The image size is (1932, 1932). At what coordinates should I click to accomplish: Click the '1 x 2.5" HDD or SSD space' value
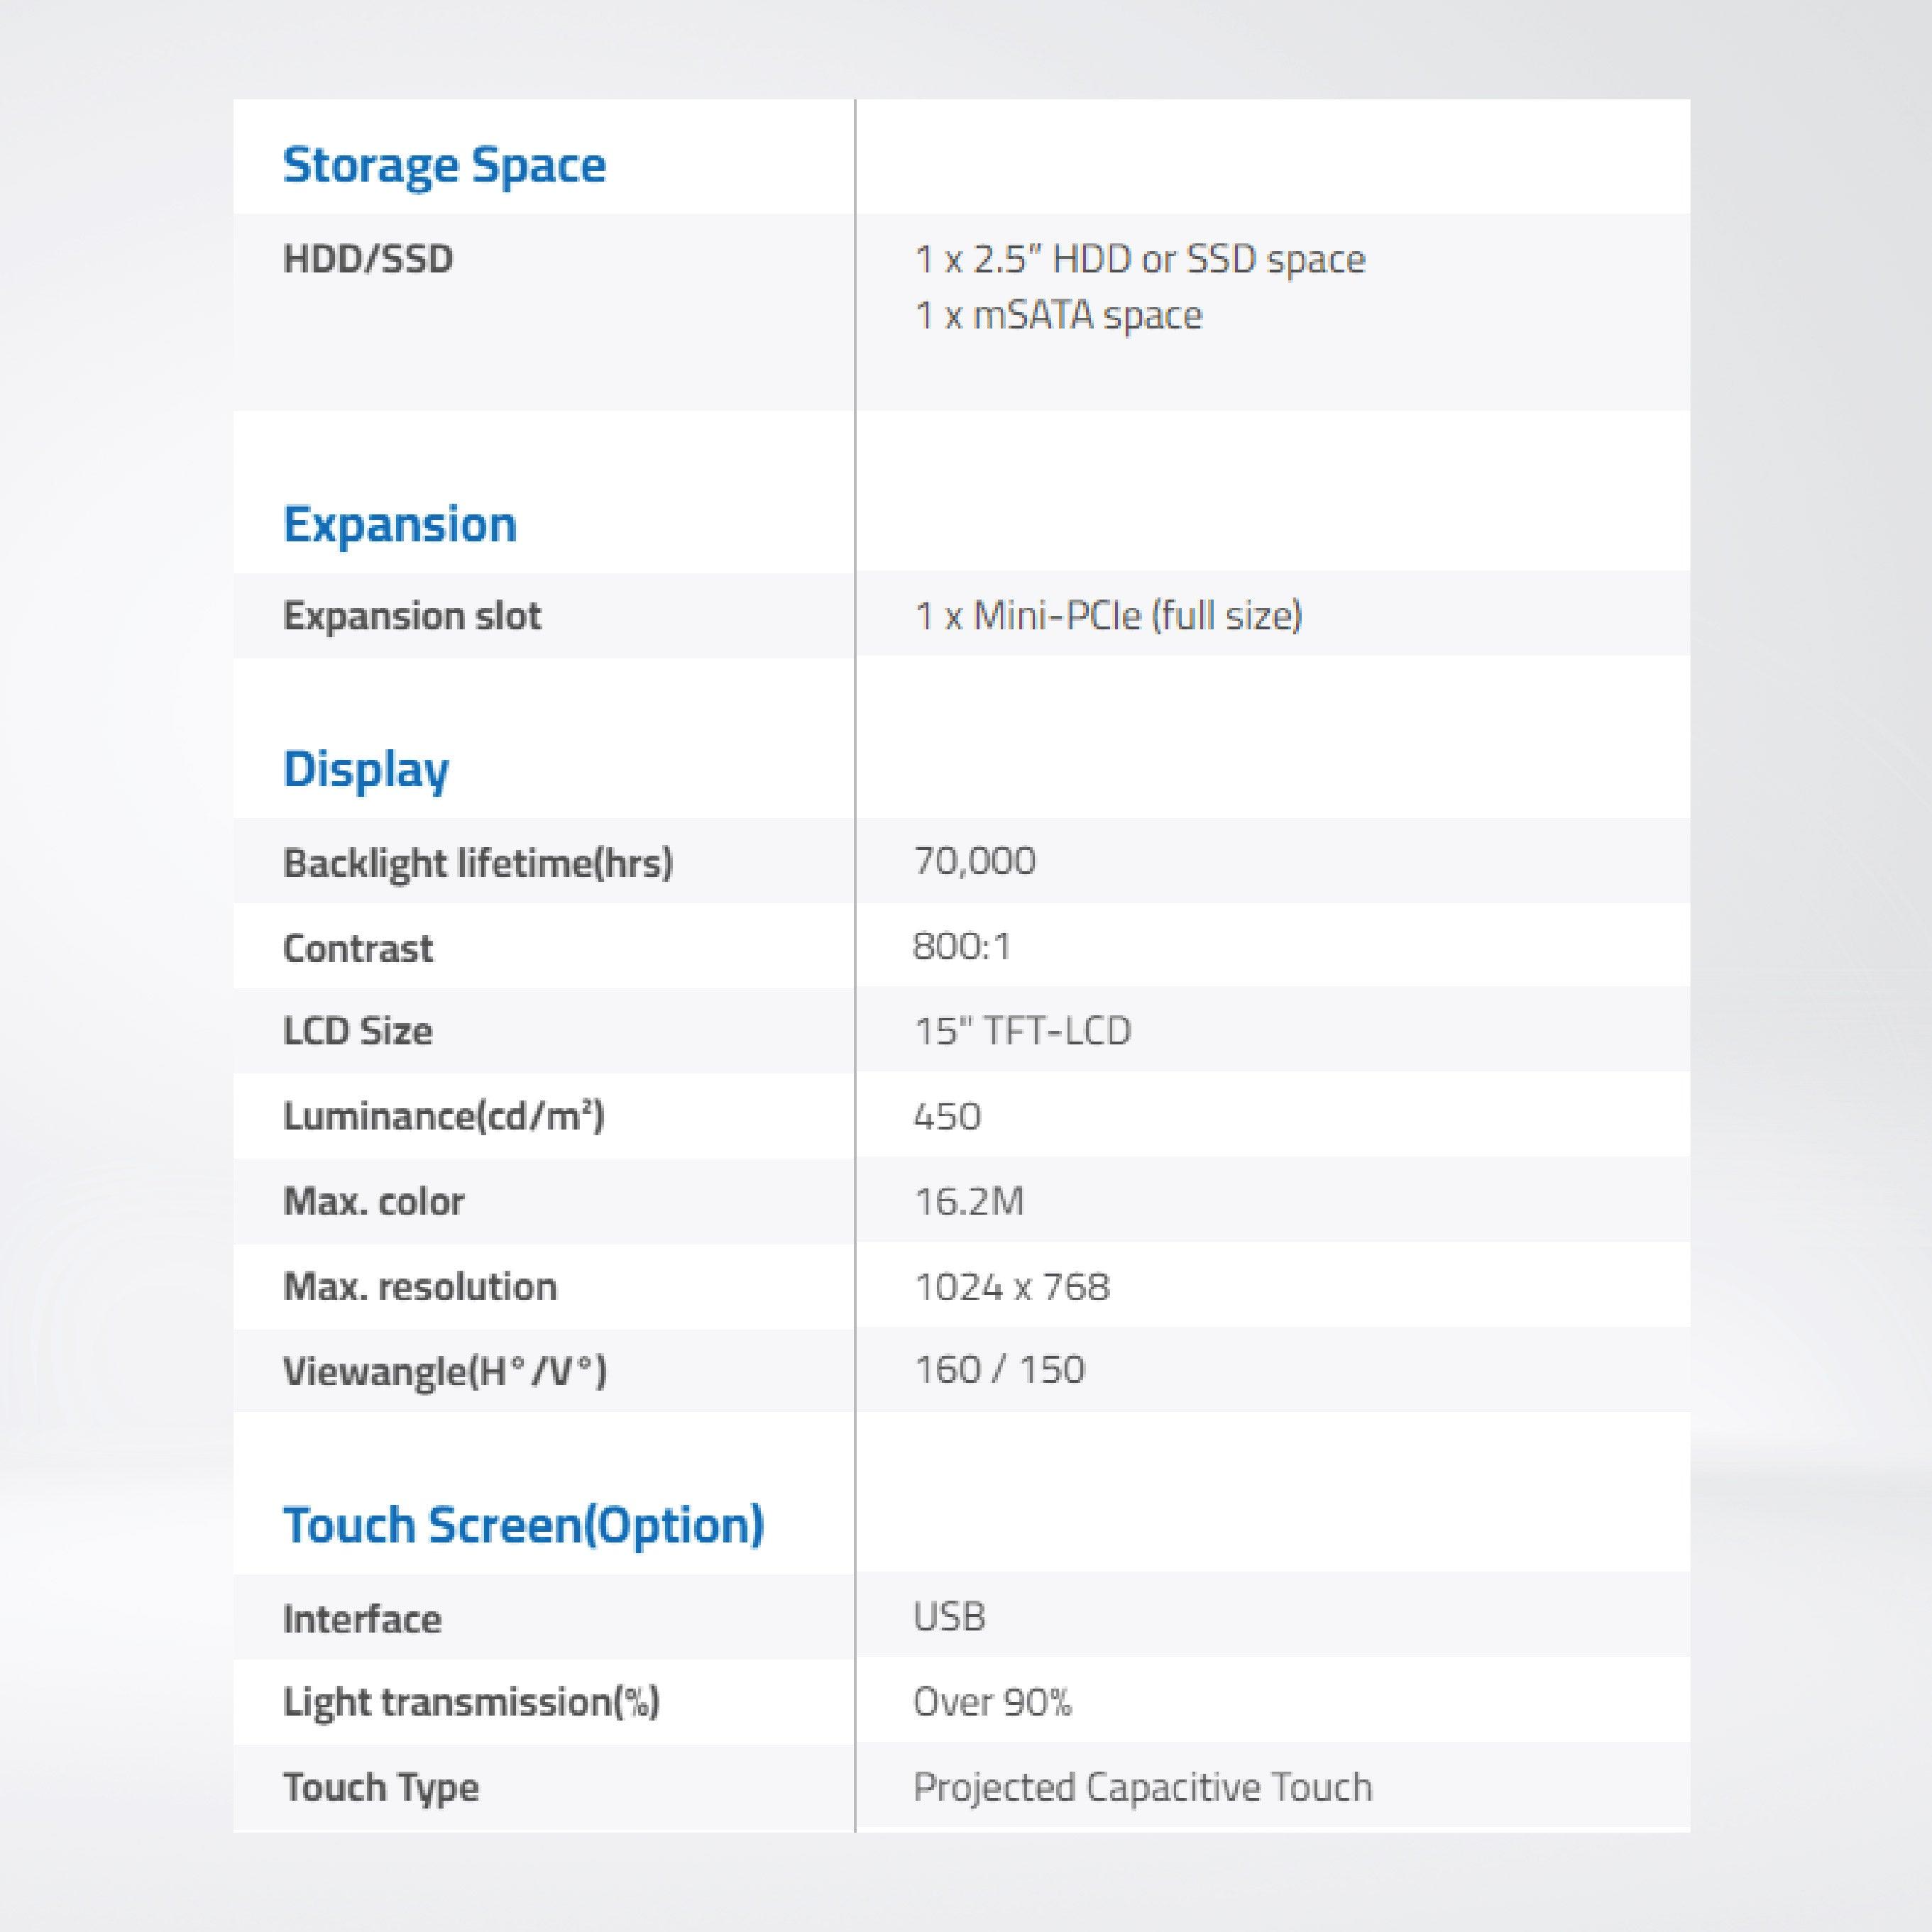1141,259
